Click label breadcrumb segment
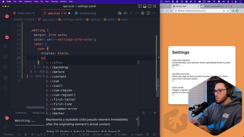Viewport: 244px width, 137px height. 109,19
